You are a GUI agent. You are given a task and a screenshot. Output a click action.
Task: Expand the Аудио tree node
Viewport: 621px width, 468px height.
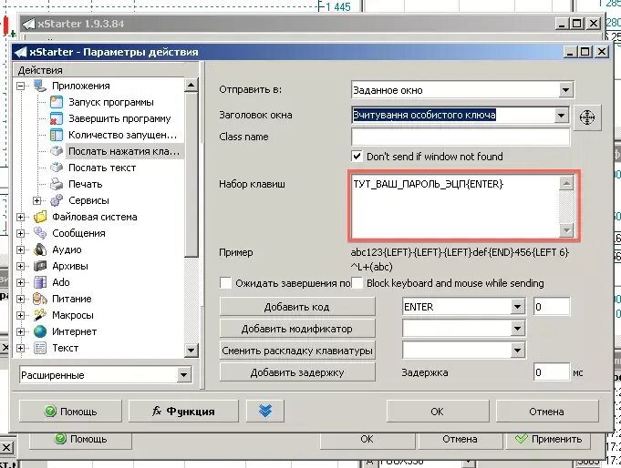pyautogui.click(x=21, y=249)
